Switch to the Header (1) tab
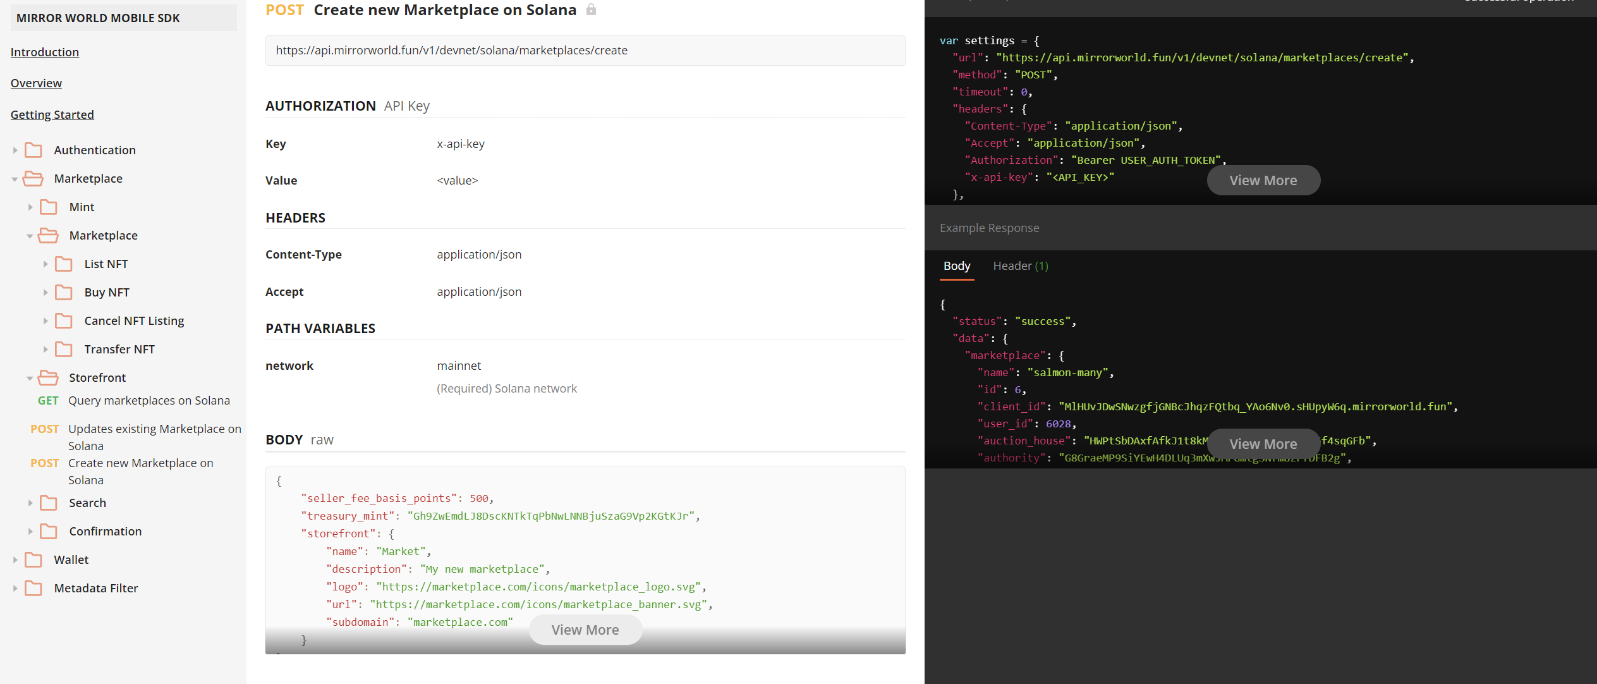 pyautogui.click(x=1020, y=266)
